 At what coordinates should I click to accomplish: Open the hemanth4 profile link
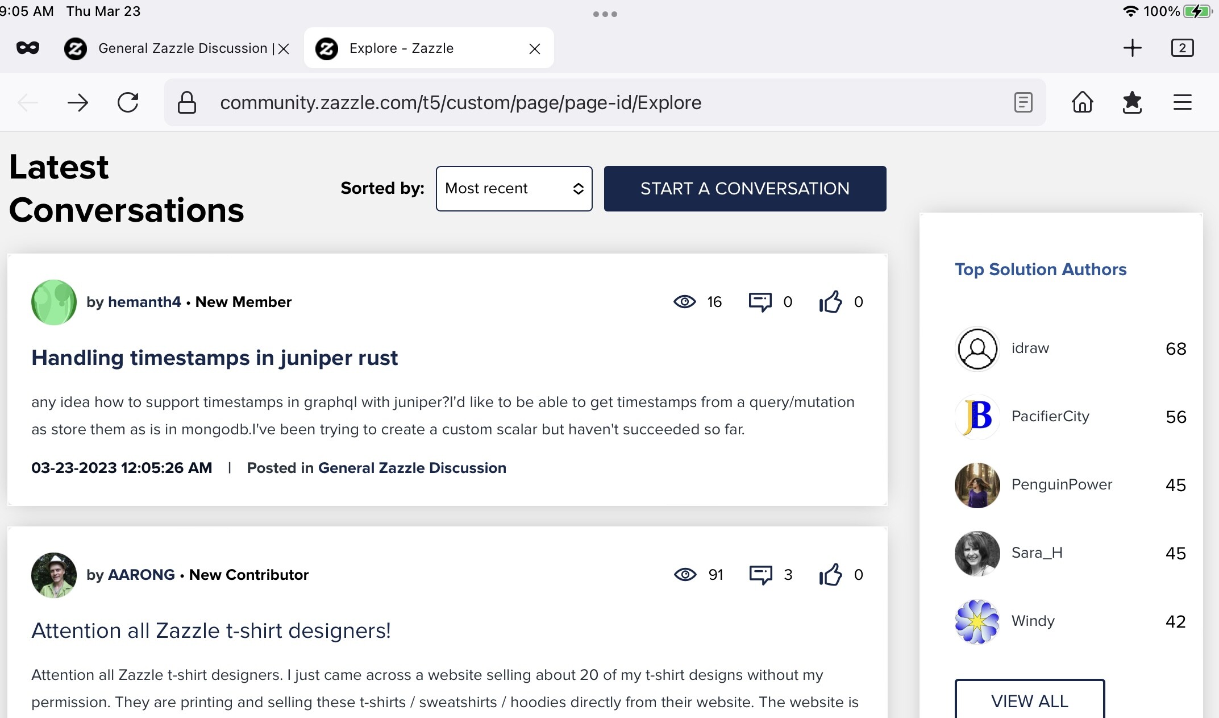[x=144, y=302]
